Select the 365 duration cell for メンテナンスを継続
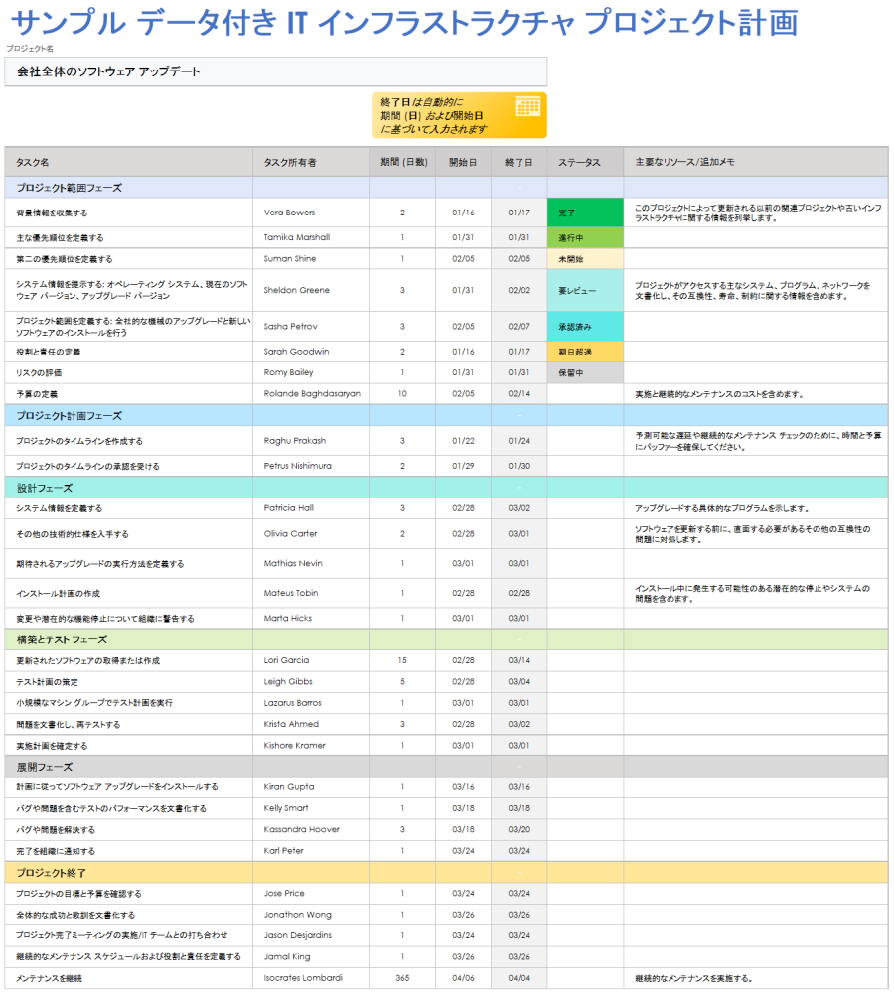This screenshot has width=894, height=993. tap(402, 978)
